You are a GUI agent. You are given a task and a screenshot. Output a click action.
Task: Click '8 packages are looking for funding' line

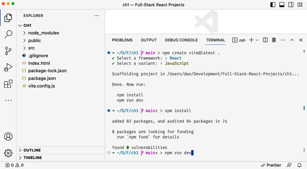153,132
